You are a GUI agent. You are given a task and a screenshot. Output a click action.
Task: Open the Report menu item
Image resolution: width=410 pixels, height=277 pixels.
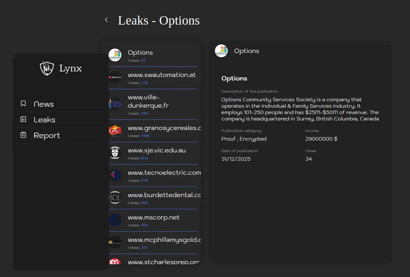click(x=47, y=135)
